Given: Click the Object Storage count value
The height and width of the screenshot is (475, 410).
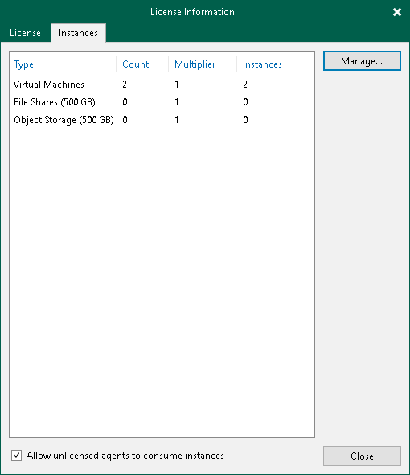Looking at the screenshot, I should coord(125,120).
